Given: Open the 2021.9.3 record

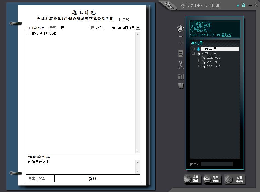Looking at the screenshot, I should [x=213, y=66].
